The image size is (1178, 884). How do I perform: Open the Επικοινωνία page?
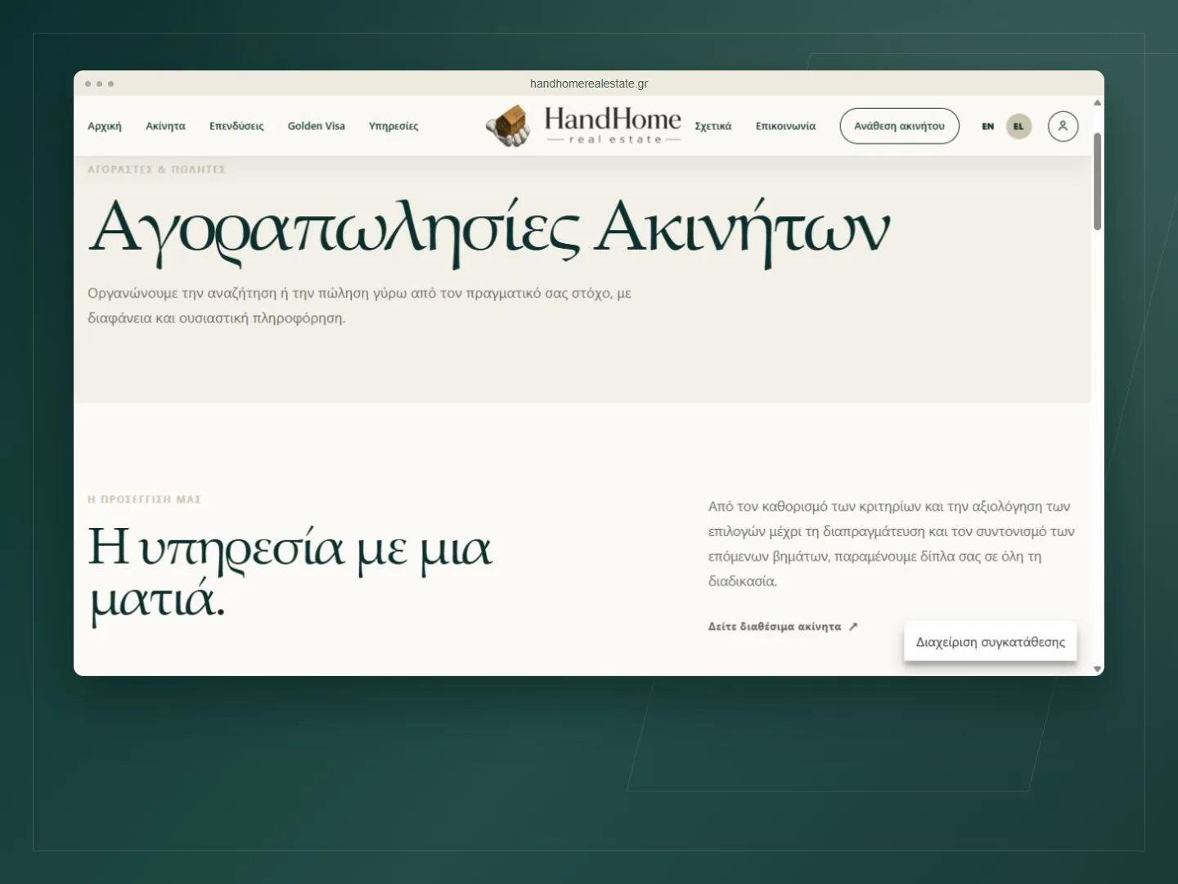(x=785, y=126)
